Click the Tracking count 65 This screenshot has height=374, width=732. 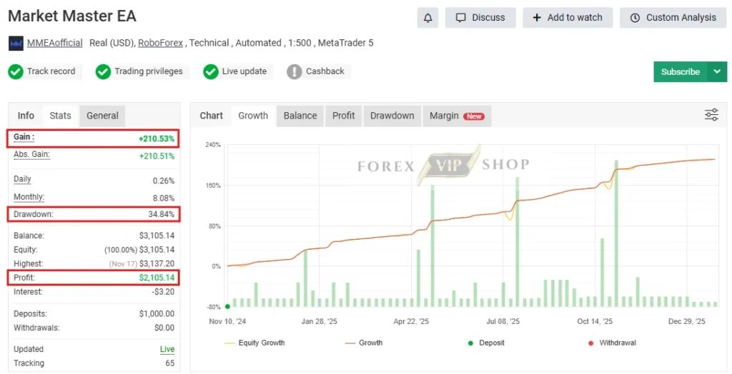click(x=170, y=363)
